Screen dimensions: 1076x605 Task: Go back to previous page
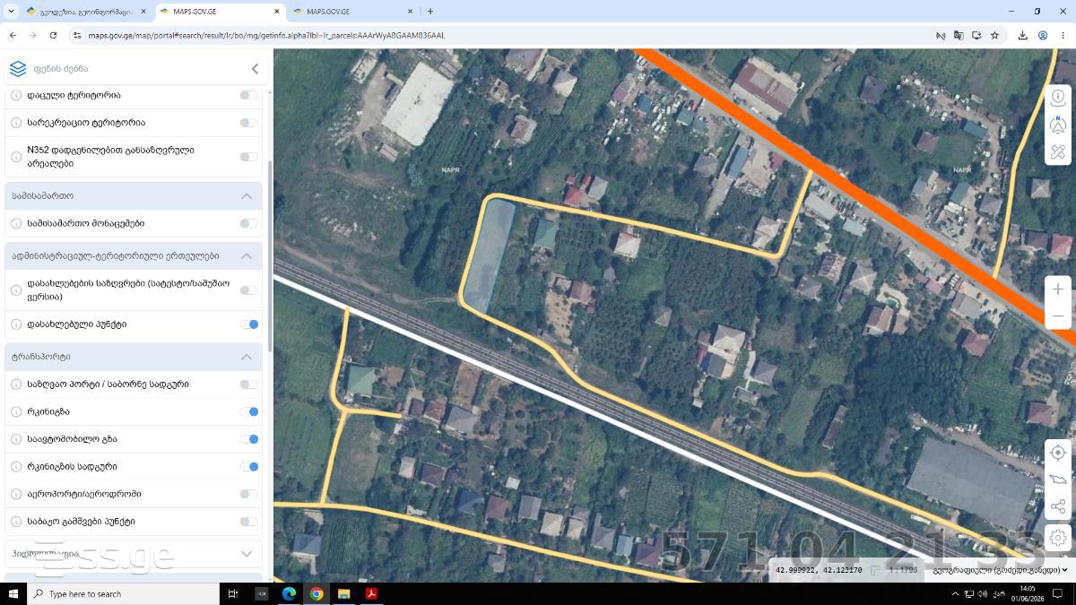tap(13, 35)
